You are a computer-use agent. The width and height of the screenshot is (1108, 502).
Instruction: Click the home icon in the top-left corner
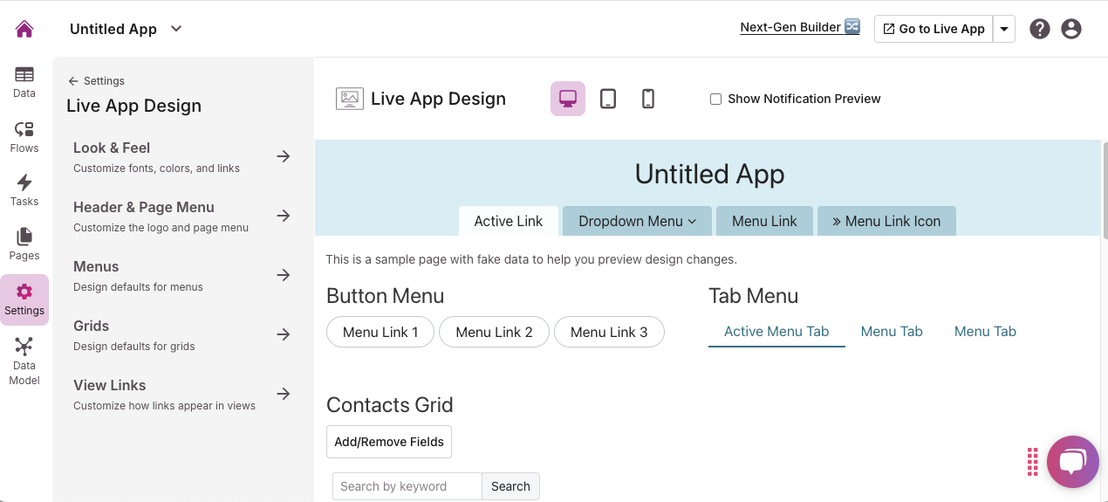[x=24, y=29]
